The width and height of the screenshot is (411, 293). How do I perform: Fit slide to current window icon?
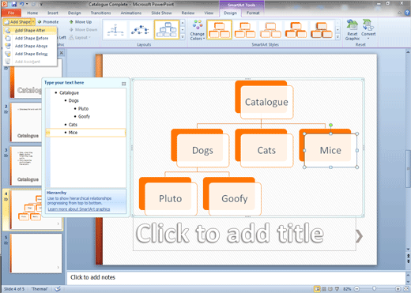(406, 289)
